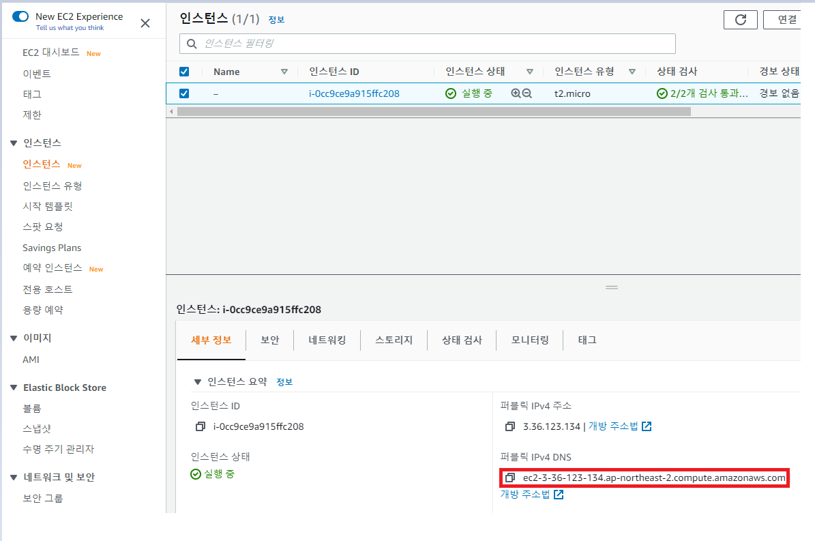The width and height of the screenshot is (815, 541).
Task: Zoom out icon next to running state
Action: (527, 93)
